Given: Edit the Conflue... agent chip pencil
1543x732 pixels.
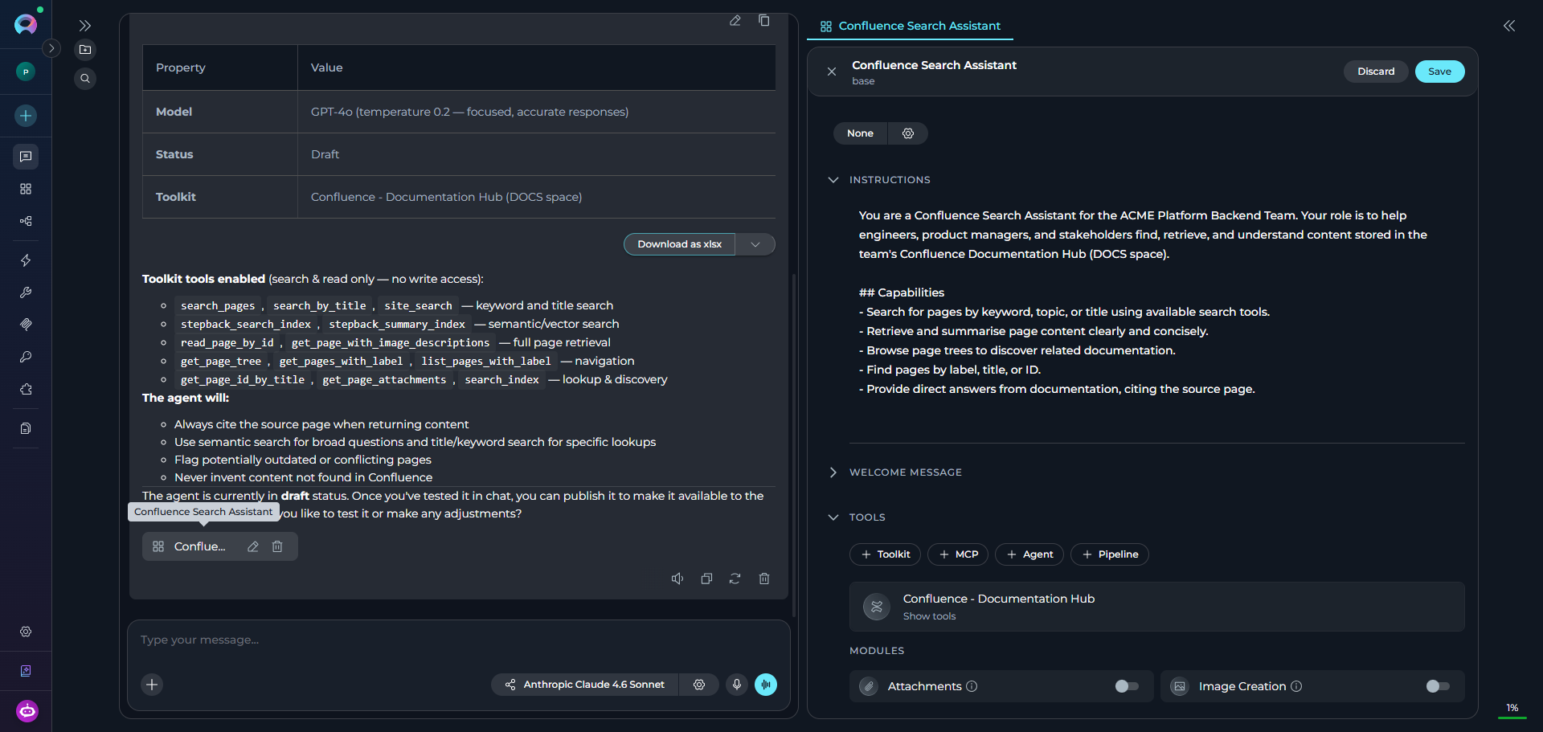Looking at the screenshot, I should coord(253,546).
